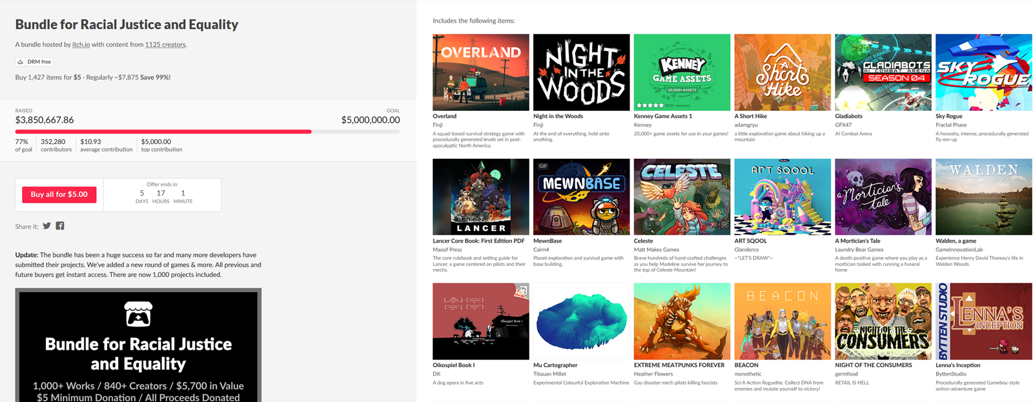Open Extreme Meatpunks Forever cover image
Viewport: 1033px width, 402px height.
[x=682, y=321]
